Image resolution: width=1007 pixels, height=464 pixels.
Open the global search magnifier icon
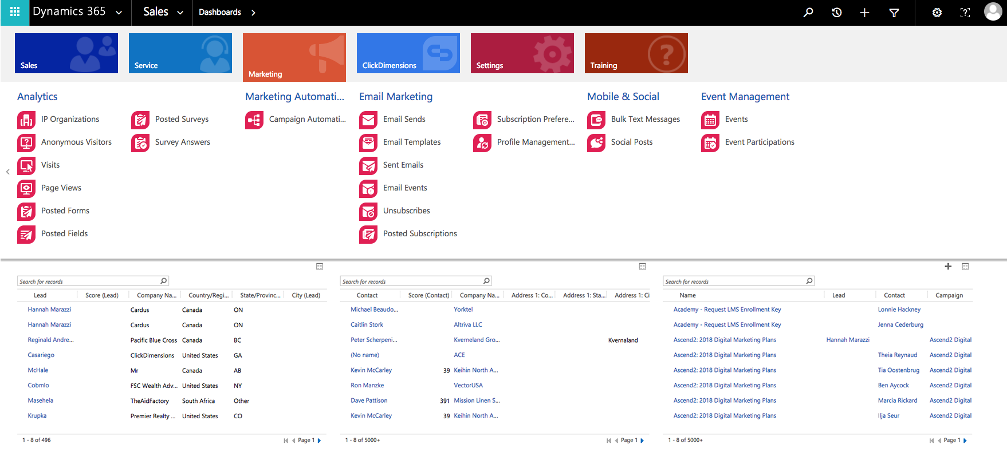click(808, 12)
